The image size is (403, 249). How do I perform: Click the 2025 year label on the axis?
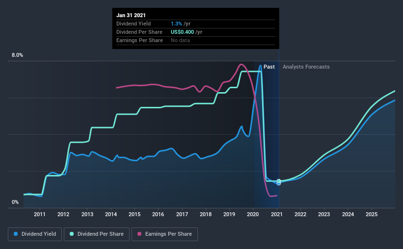tap(372, 215)
